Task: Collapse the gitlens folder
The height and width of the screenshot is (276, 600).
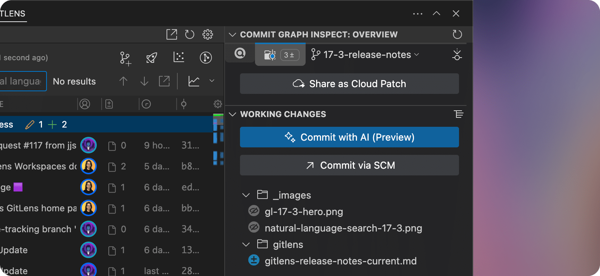Action: 246,245
